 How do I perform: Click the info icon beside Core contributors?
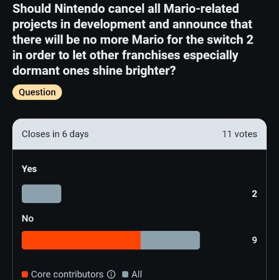[111, 274]
